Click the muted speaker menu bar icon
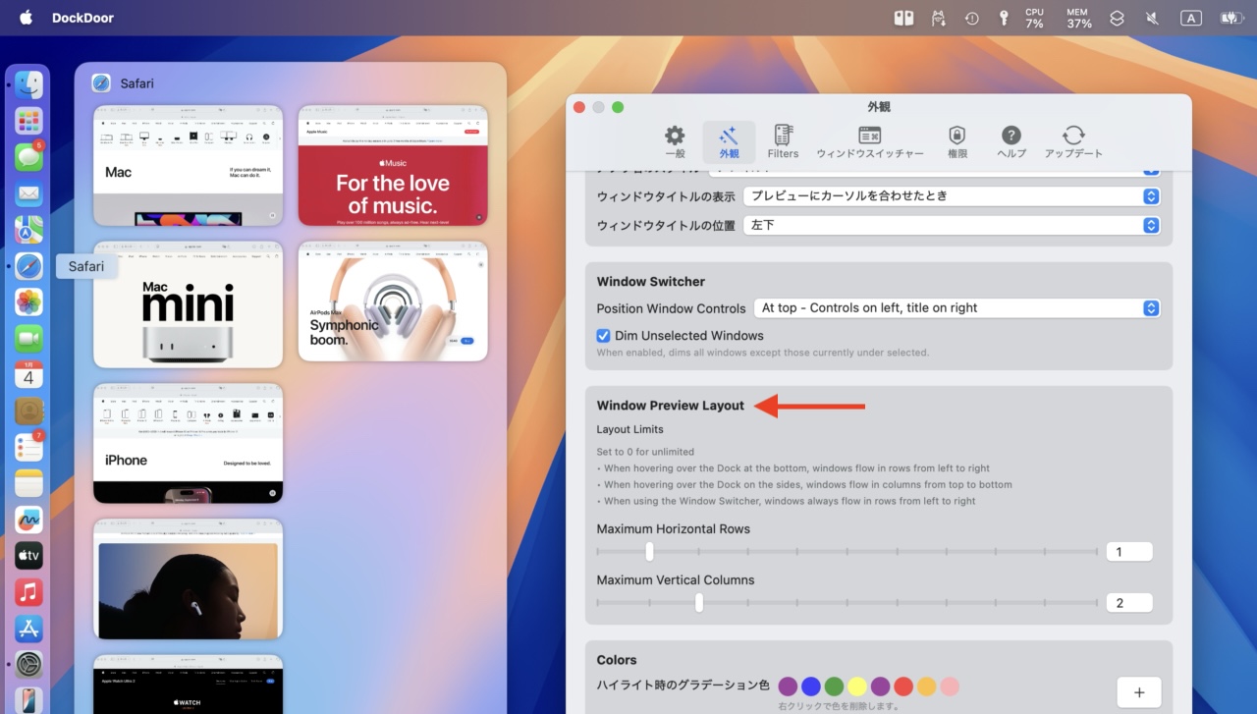Screen dimensions: 1257x714 (x=1152, y=18)
